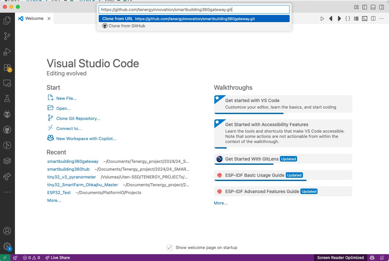Viewport: 389px width, 261px height.
Task: Open recent project tiny32_SmartFarm_Ohkajhu_Master
Action: [82, 185]
